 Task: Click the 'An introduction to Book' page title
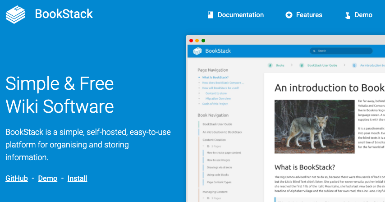click(330, 88)
